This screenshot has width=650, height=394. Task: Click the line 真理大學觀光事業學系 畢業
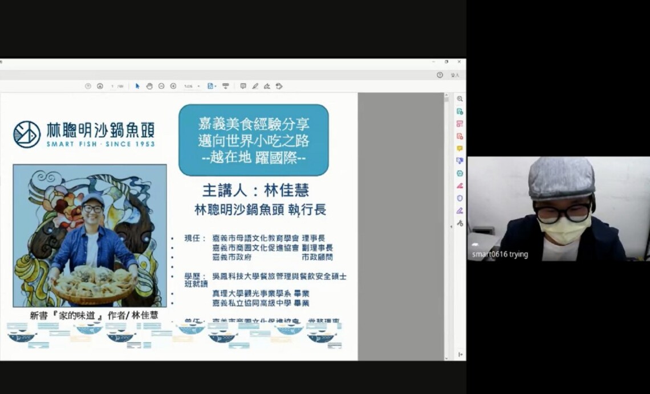pyautogui.click(x=261, y=294)
